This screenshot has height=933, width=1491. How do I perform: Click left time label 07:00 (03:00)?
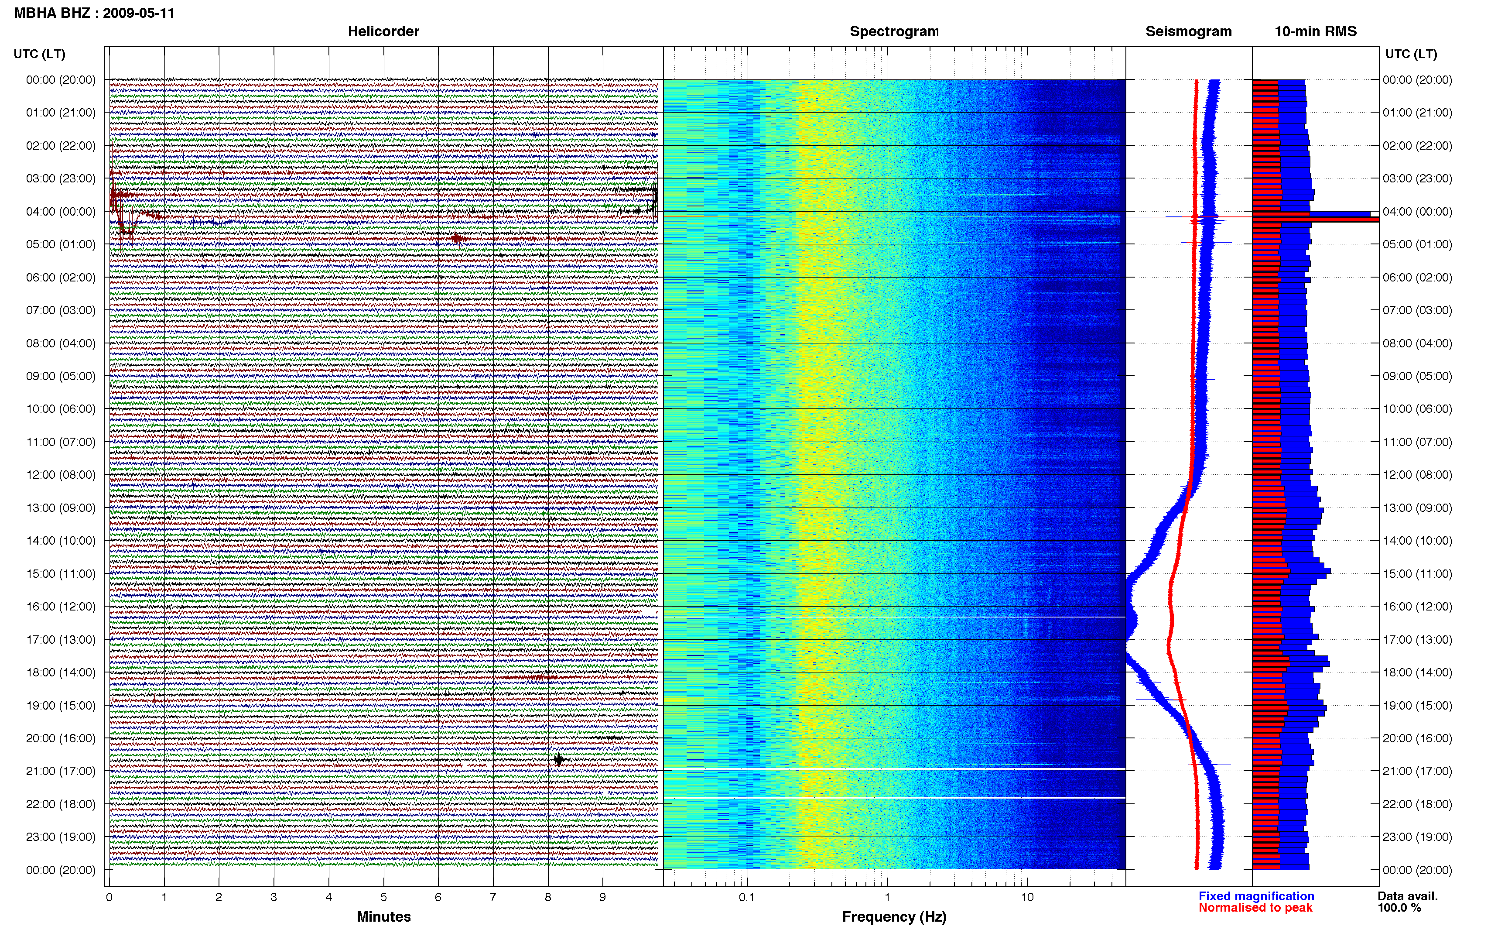tap(61, 310)
